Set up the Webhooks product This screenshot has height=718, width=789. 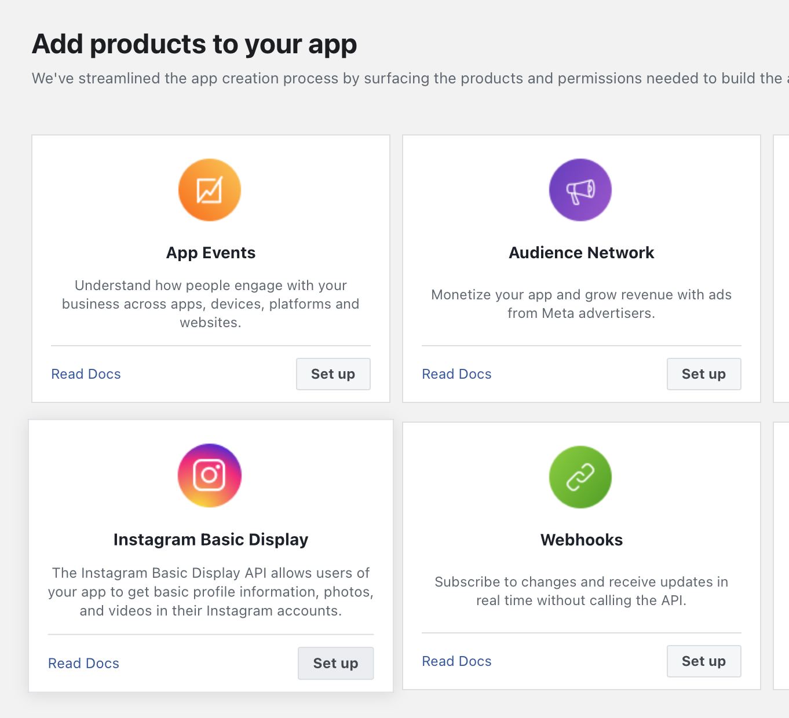point(704,661)
